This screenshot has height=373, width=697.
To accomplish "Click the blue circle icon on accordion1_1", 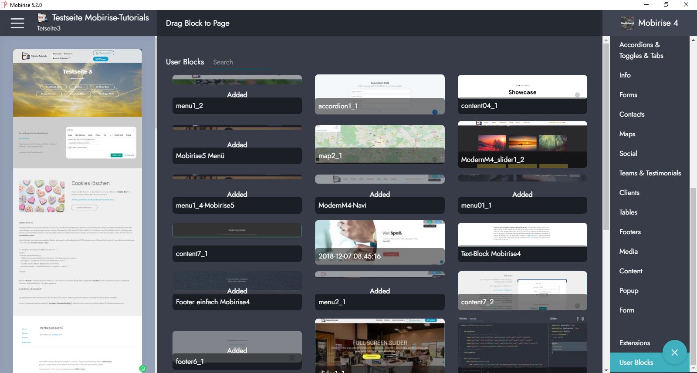I will point(434,112).
